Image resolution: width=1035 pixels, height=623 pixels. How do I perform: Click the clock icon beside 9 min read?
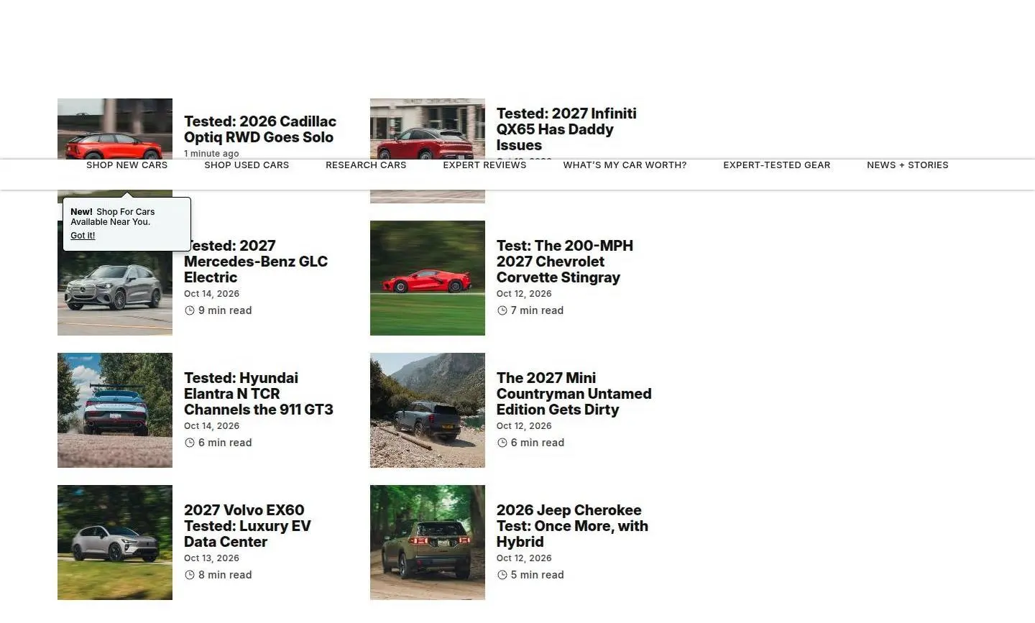coord(190,310)
